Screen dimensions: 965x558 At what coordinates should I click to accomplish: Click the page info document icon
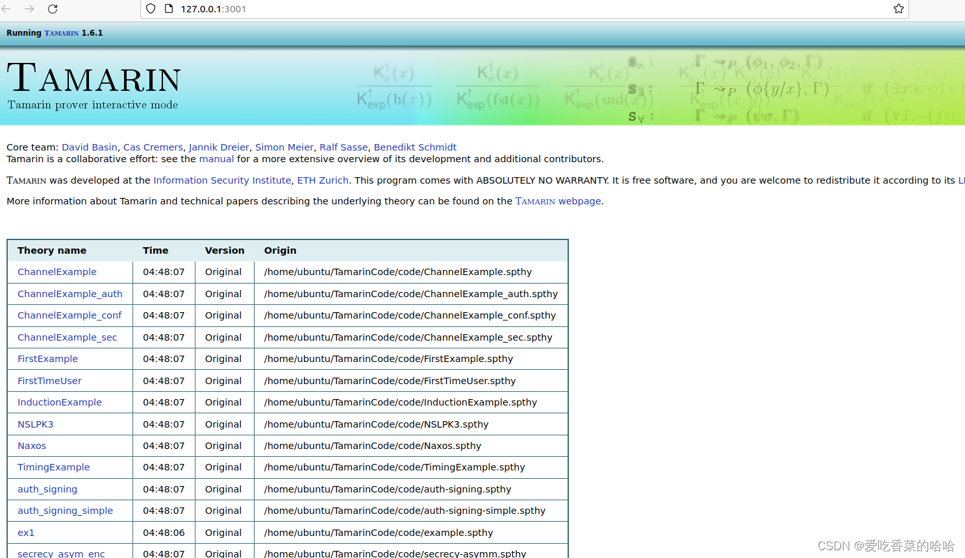click(169, 9)
